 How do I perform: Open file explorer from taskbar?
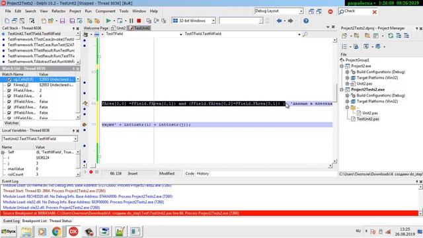26,231
